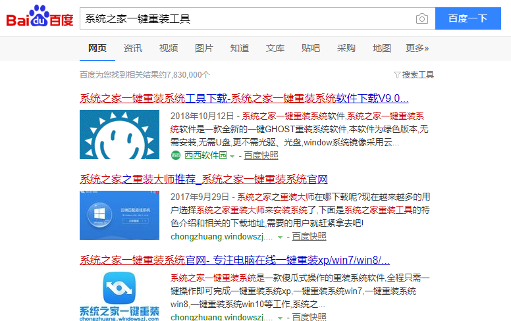This screenshot has width=511, height=321.
Task: Switch to the 资讯 tab
Action: (133, 48)
